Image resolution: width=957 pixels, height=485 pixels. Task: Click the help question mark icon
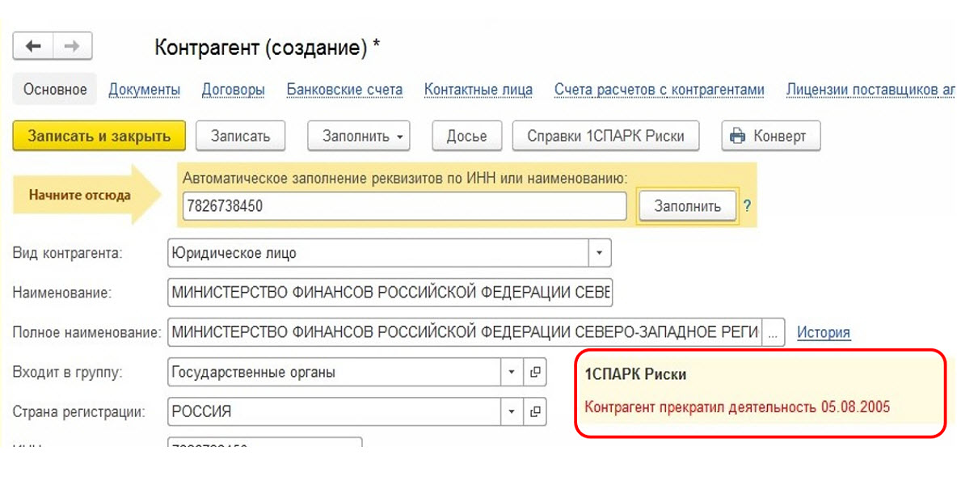click(747, 206)
